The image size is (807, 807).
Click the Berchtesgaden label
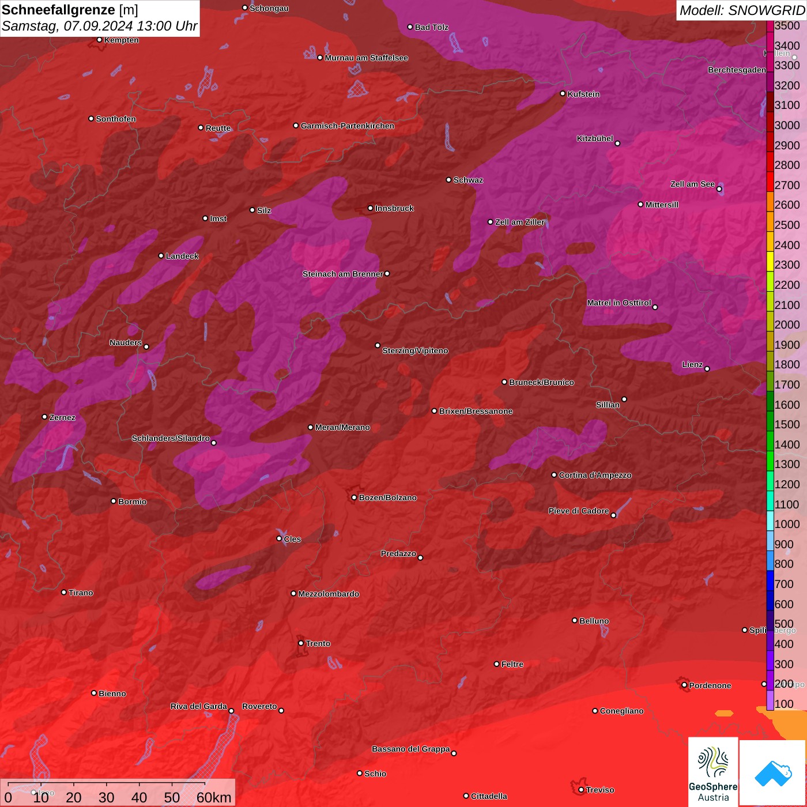(x=737, y=70)
